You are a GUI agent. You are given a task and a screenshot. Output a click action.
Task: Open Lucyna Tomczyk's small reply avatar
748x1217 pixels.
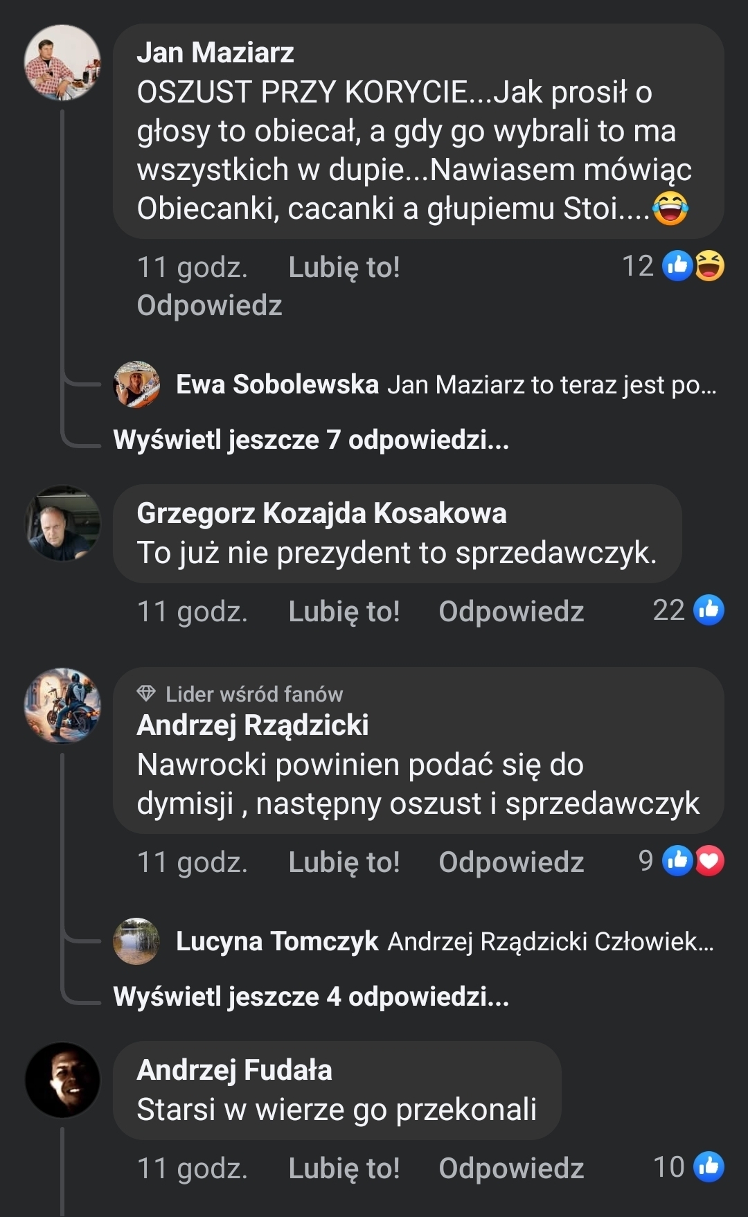pyautogui.click(x=136, y=941)
